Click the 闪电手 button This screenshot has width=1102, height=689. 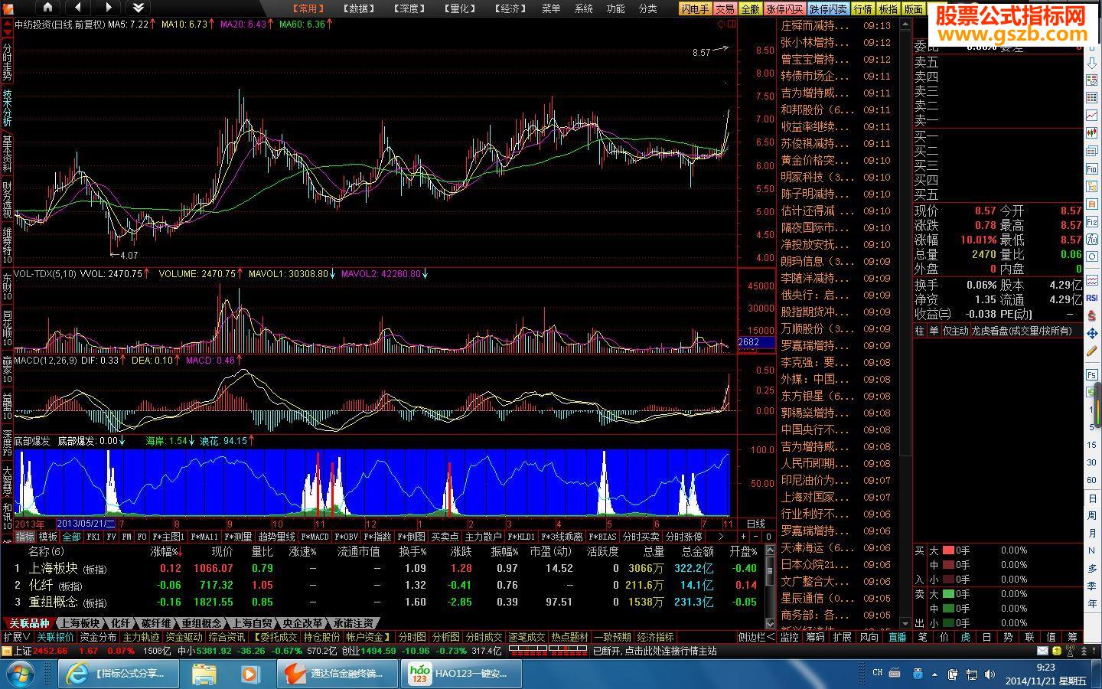pyautogui.click(x=696, y=9)
